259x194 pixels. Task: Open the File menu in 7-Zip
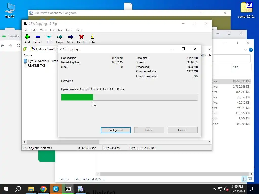26,30
